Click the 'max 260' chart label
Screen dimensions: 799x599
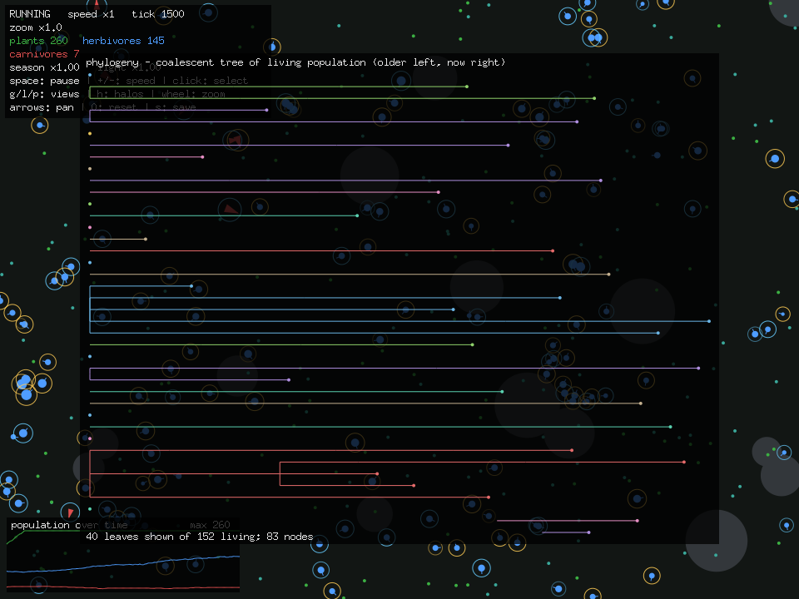click(x=210, y=525)
